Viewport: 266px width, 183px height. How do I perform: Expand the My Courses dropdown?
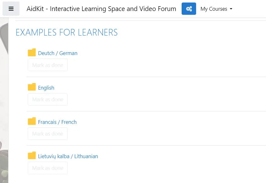pyautogui.click(x=216, y=9)
